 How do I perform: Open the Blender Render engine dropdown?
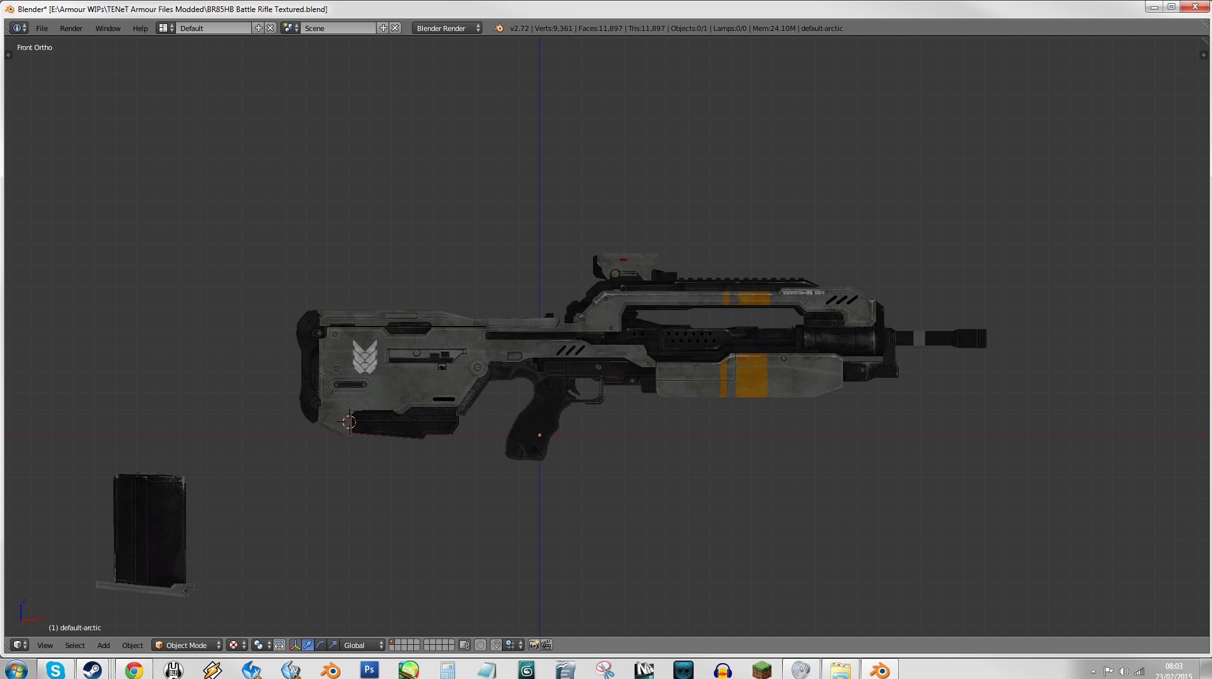coord(447,28)
